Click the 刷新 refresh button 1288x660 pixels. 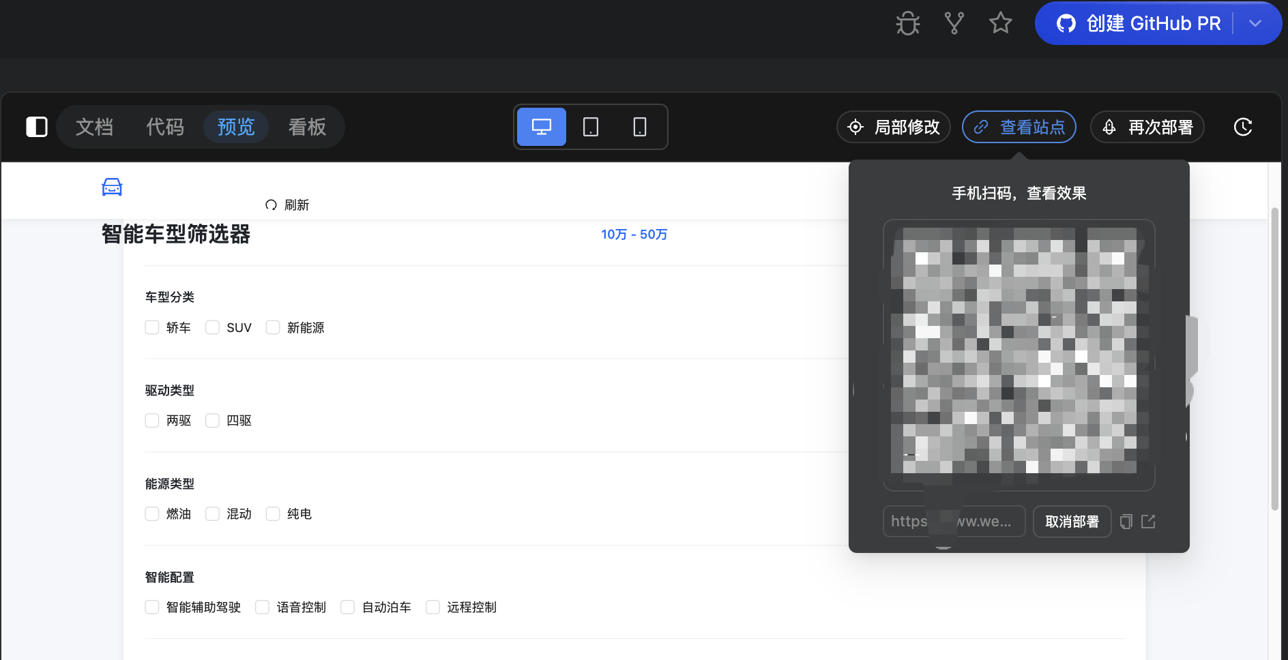(x=287, y=205)
